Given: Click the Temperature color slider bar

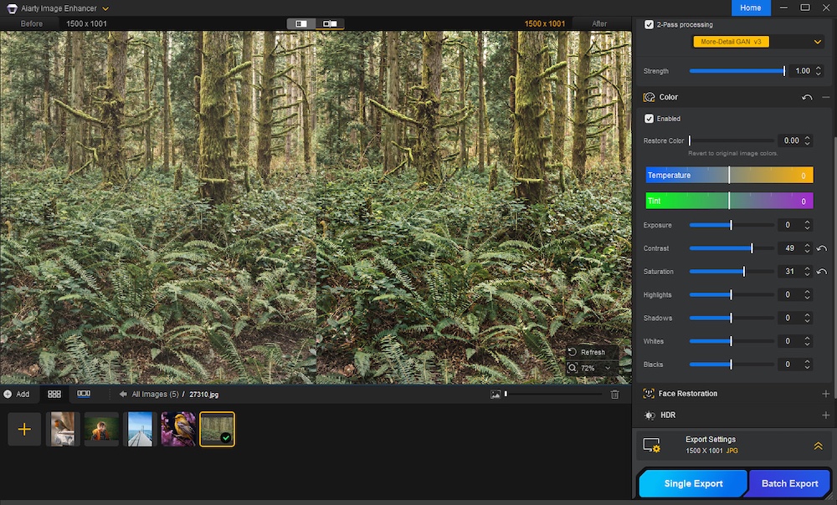Looking at the screenshot, I should 729,176.
